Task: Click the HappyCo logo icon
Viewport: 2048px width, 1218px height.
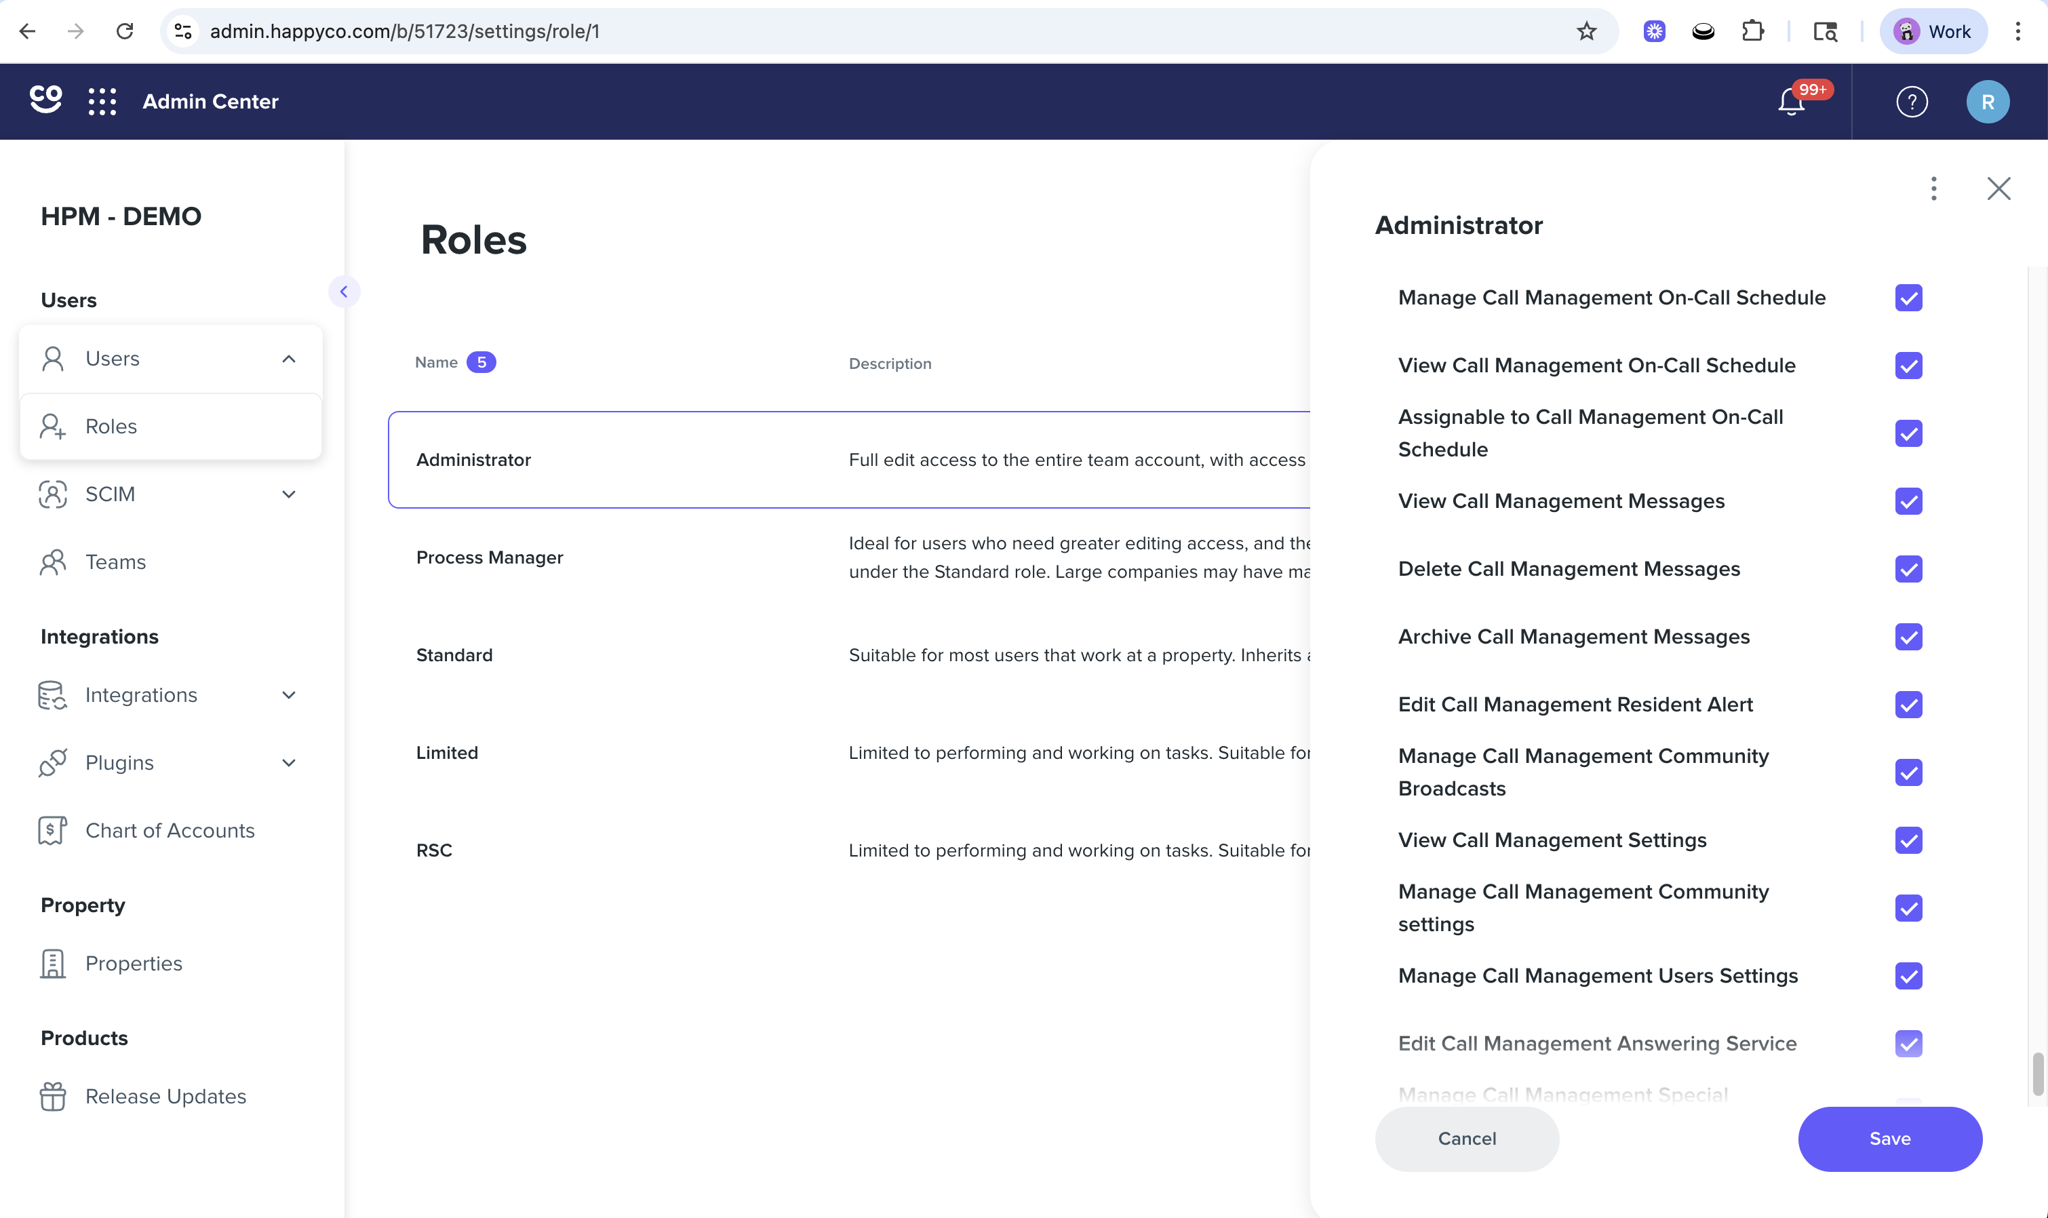Action: [46, 99]
